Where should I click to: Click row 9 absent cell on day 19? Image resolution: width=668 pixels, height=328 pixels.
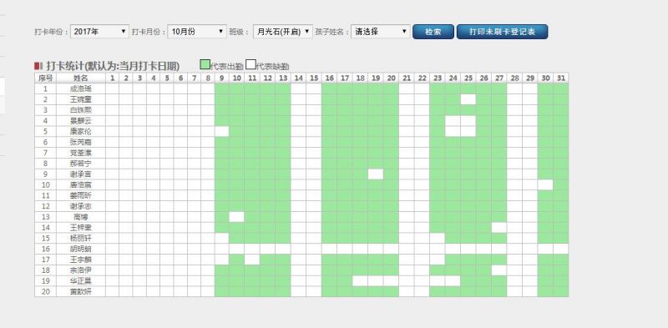(375, 174)
